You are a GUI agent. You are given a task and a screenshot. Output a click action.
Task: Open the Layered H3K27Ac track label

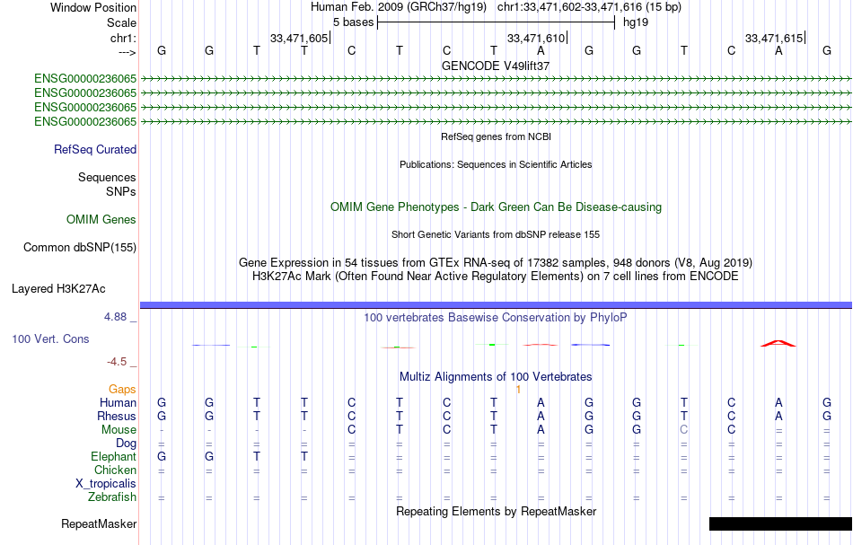[x=58, y=289]
